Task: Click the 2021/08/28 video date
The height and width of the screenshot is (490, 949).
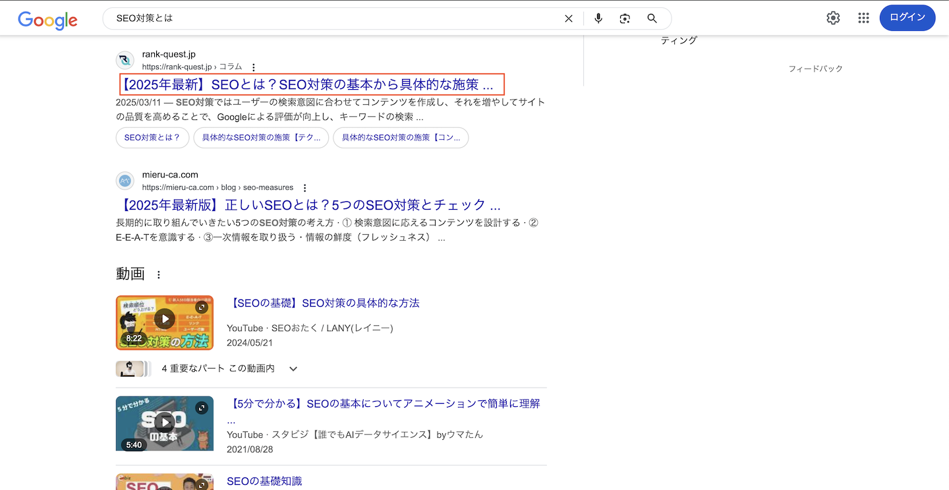Action: click(250, 449)
